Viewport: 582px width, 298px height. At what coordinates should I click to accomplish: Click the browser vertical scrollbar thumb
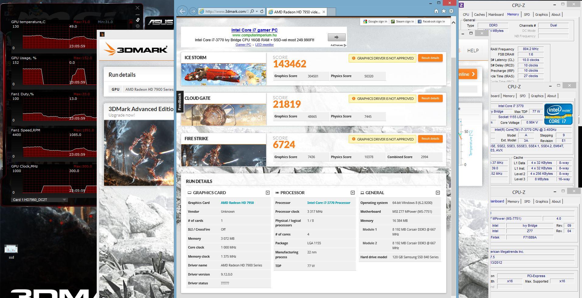coord(453,176)
